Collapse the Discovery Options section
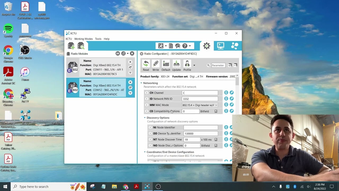 145,118
